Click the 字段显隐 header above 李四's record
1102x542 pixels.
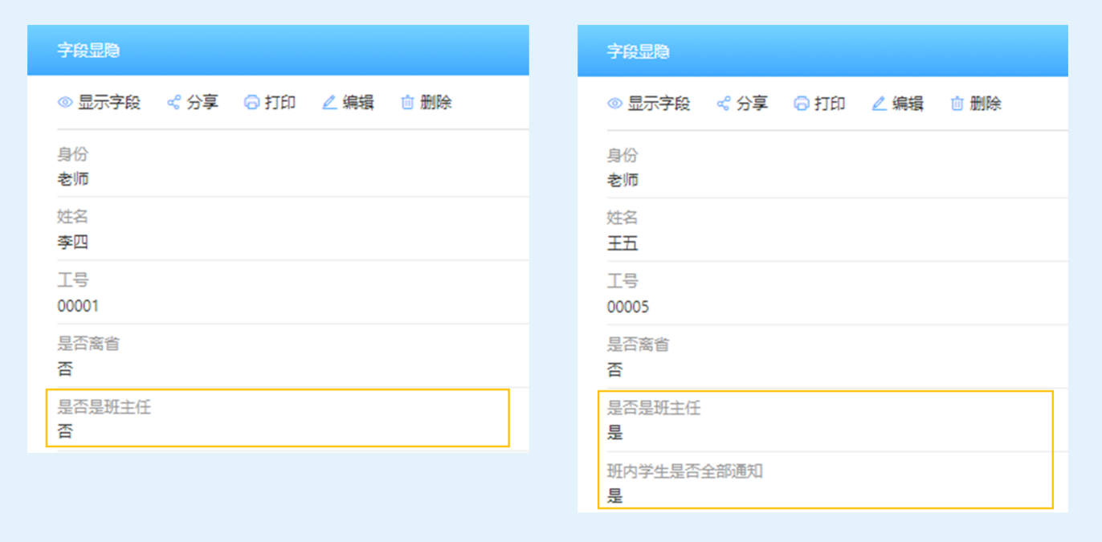click(x=88, y=51)
